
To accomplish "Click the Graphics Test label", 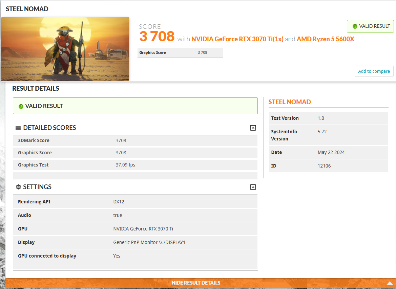I will click(33, 165).
